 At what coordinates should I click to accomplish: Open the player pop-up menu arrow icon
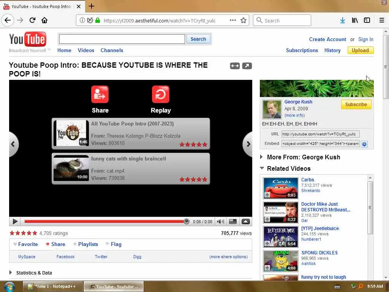[246, 222]
